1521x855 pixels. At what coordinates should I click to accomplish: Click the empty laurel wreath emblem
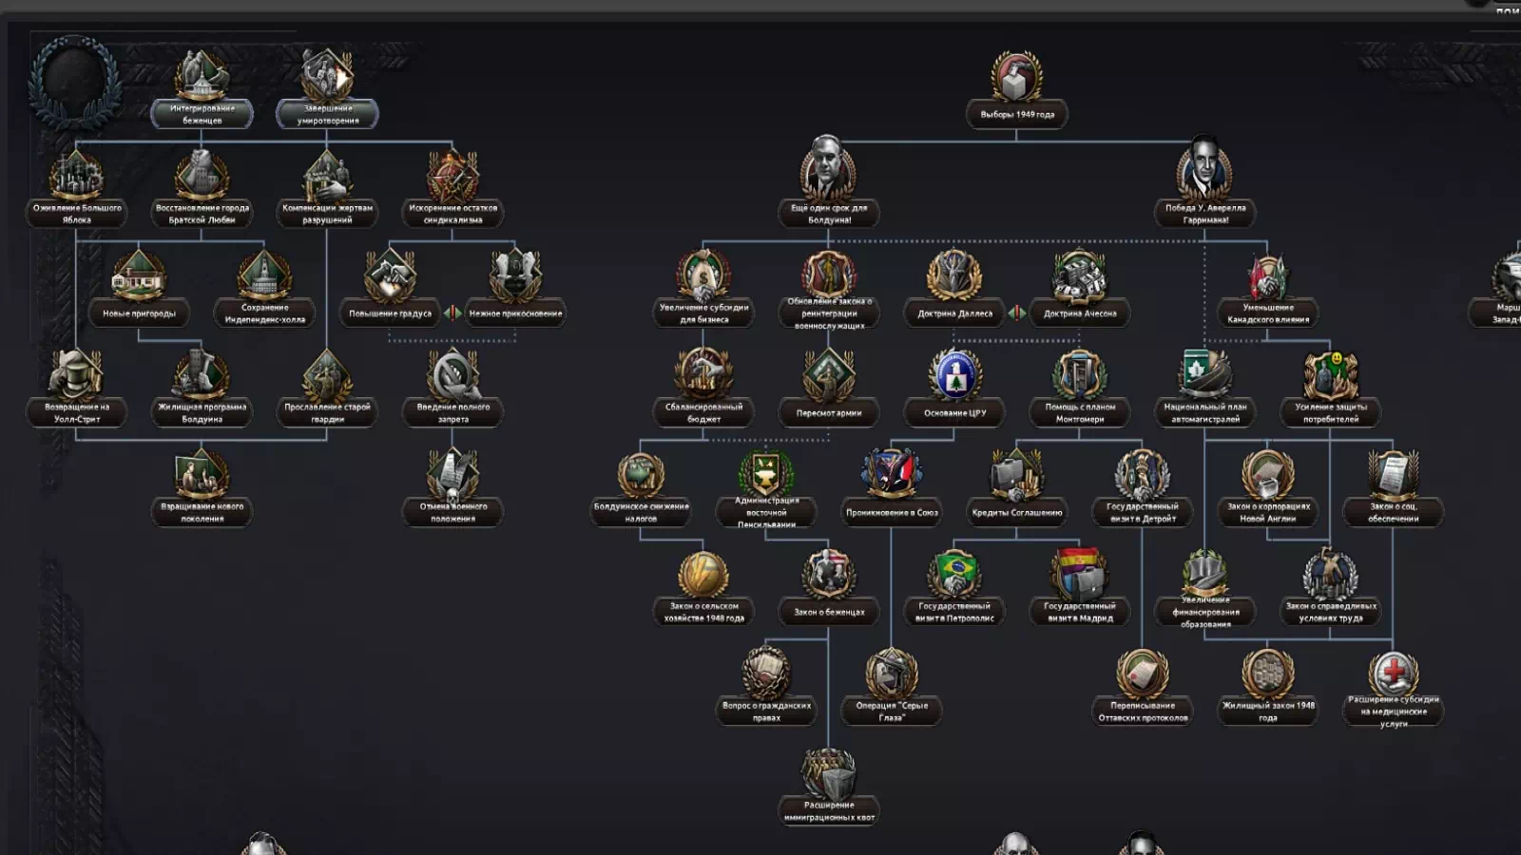click(74, 81)
